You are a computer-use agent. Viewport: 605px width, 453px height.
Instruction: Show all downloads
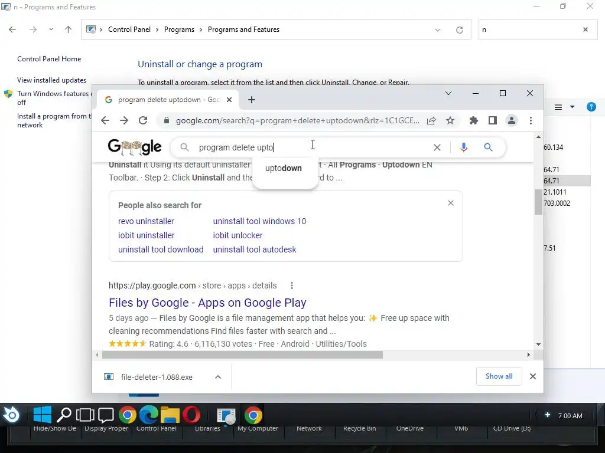[499, 376]
